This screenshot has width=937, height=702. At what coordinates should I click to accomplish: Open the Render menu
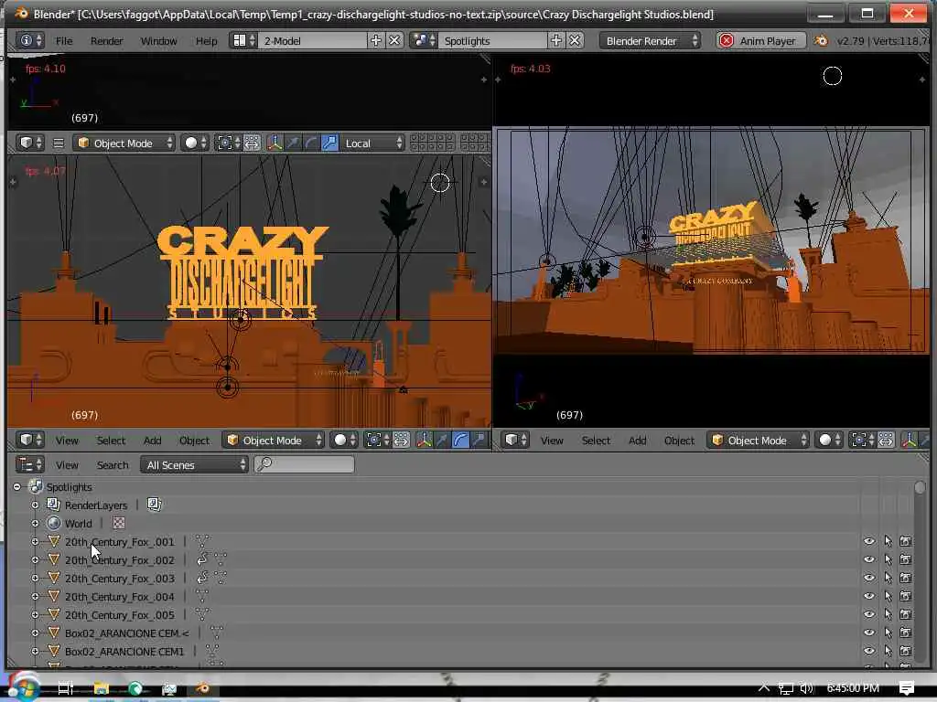coord(106,40)
